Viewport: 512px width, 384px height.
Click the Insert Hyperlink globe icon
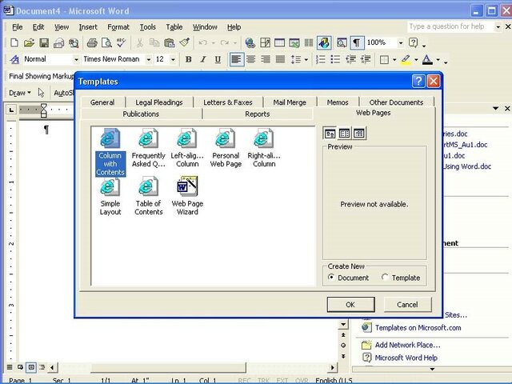pos(250,42)
